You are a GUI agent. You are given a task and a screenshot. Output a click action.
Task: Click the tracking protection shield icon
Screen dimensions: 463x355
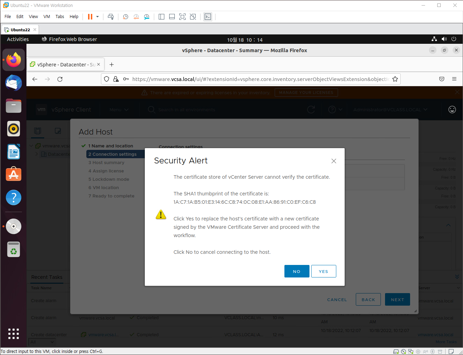[x=107, y=79]
